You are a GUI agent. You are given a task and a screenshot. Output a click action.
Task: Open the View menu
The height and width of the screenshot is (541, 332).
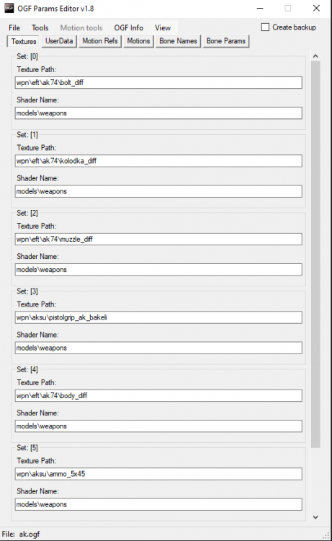point(163,27)
